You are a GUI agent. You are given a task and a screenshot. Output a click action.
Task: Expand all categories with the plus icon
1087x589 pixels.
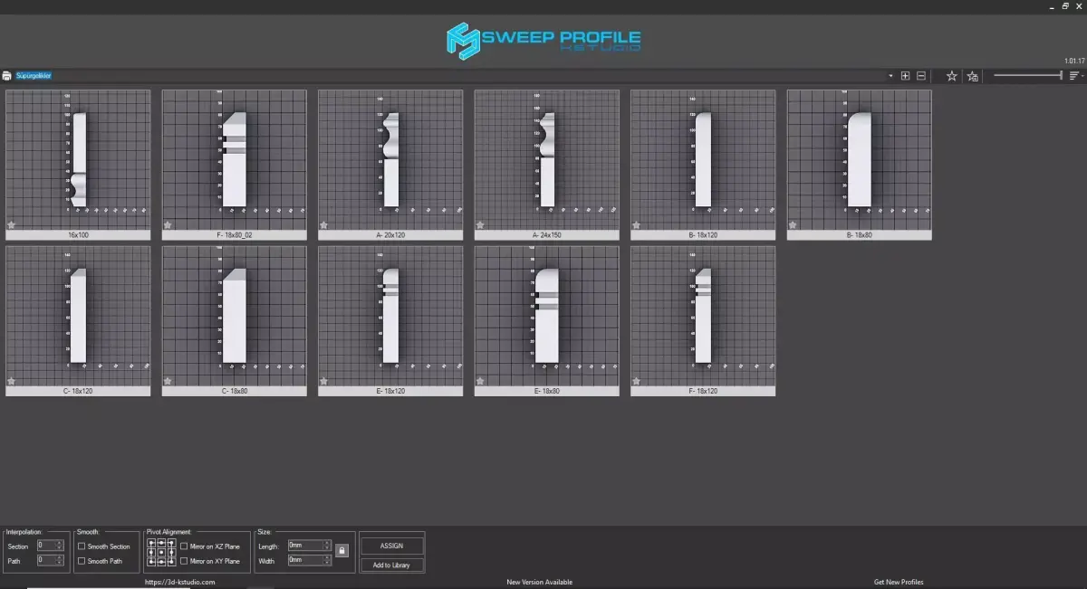(x=905, y=76)
